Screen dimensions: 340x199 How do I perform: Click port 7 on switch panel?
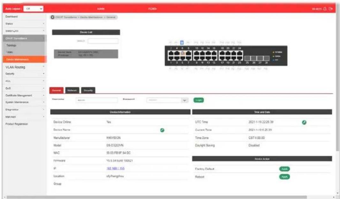coord(189,58)
